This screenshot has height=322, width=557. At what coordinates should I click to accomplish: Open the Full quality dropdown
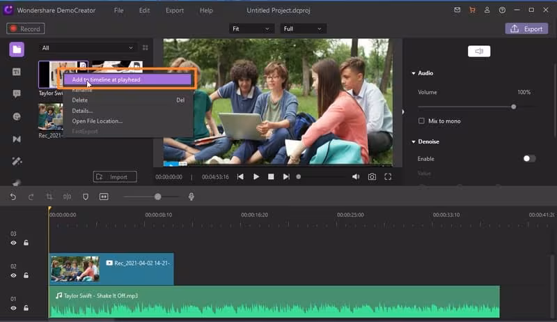point(303,29)
